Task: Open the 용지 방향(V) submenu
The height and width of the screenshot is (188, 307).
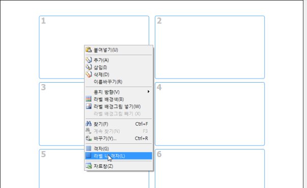Action: coord(119,92)
